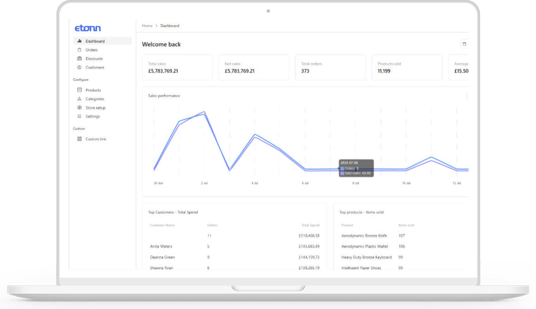Click the Custom section label

[x=79, y=129]
